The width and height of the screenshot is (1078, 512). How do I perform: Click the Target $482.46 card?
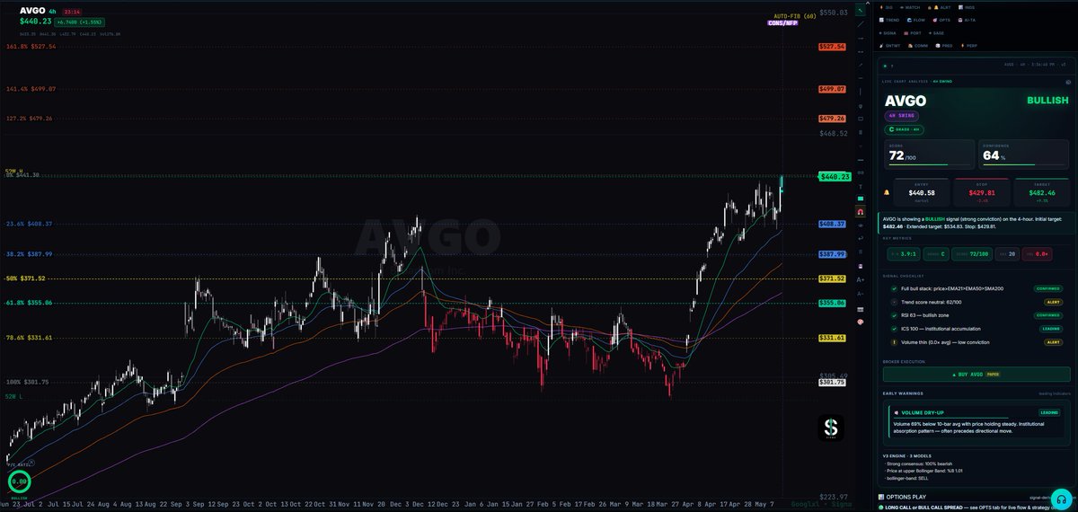point(1041,192)
